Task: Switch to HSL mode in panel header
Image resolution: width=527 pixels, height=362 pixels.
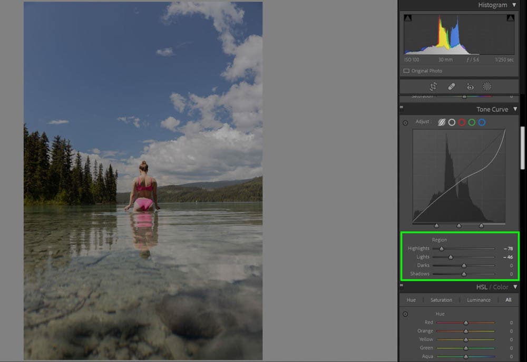Action: coord(482,287)
